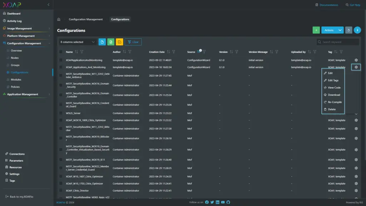Check the XOAP_Applications_And_Monitoring row checkbox
366x206 pixels.
(x=61, y=67)
